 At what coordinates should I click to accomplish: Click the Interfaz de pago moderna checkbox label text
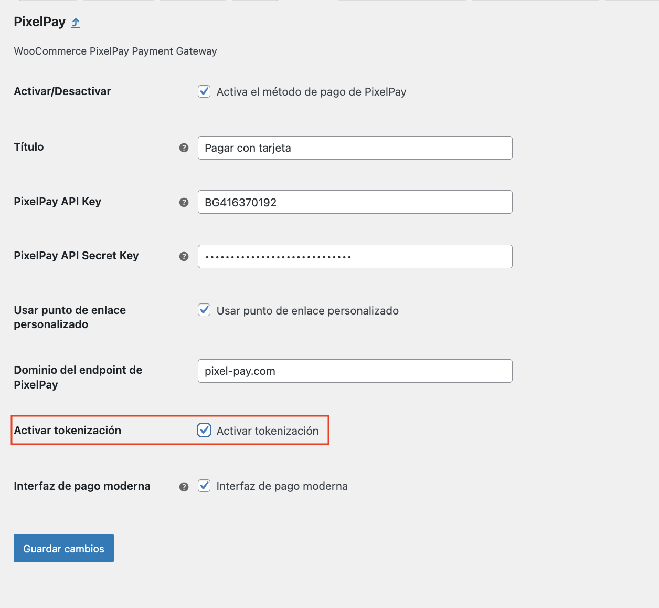click(282, 486)
